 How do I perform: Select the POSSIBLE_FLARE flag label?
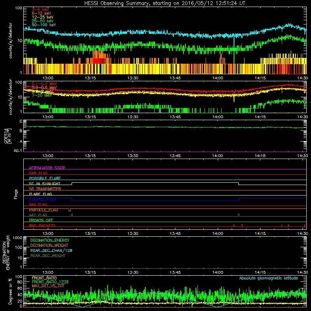pos(45,178)
